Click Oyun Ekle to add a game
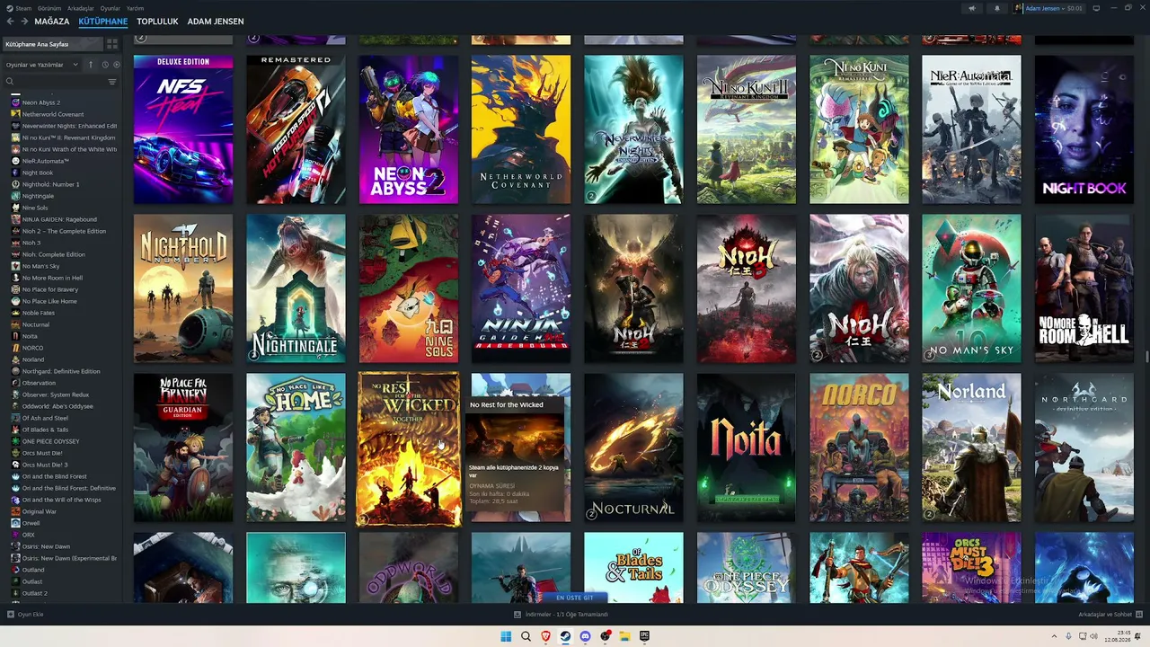This screenshot has height=647, width=1150. [x=26, y=615]
